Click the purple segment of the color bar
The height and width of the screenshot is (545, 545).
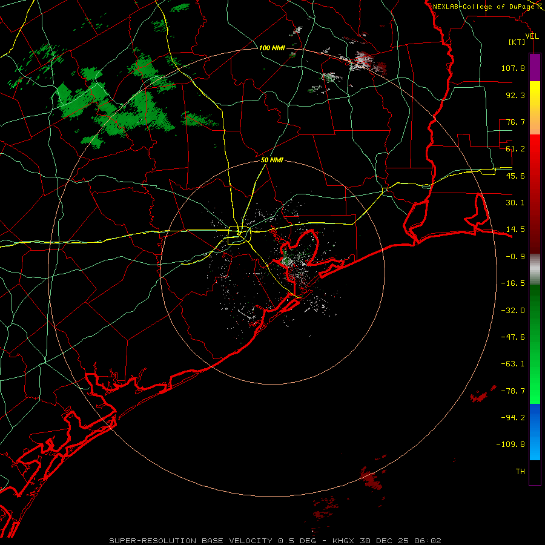coord(535,67)
